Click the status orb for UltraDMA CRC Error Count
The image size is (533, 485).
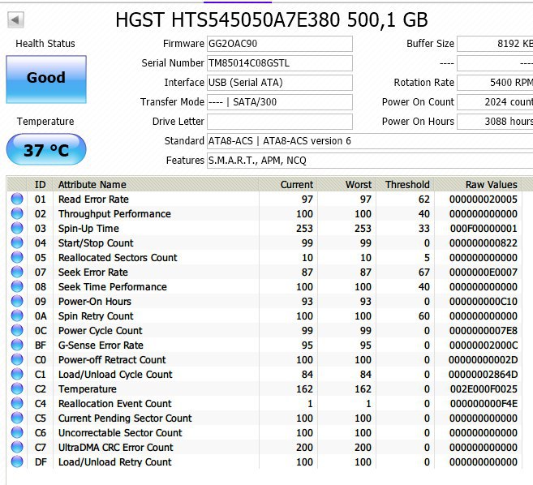tap(17, 447)
